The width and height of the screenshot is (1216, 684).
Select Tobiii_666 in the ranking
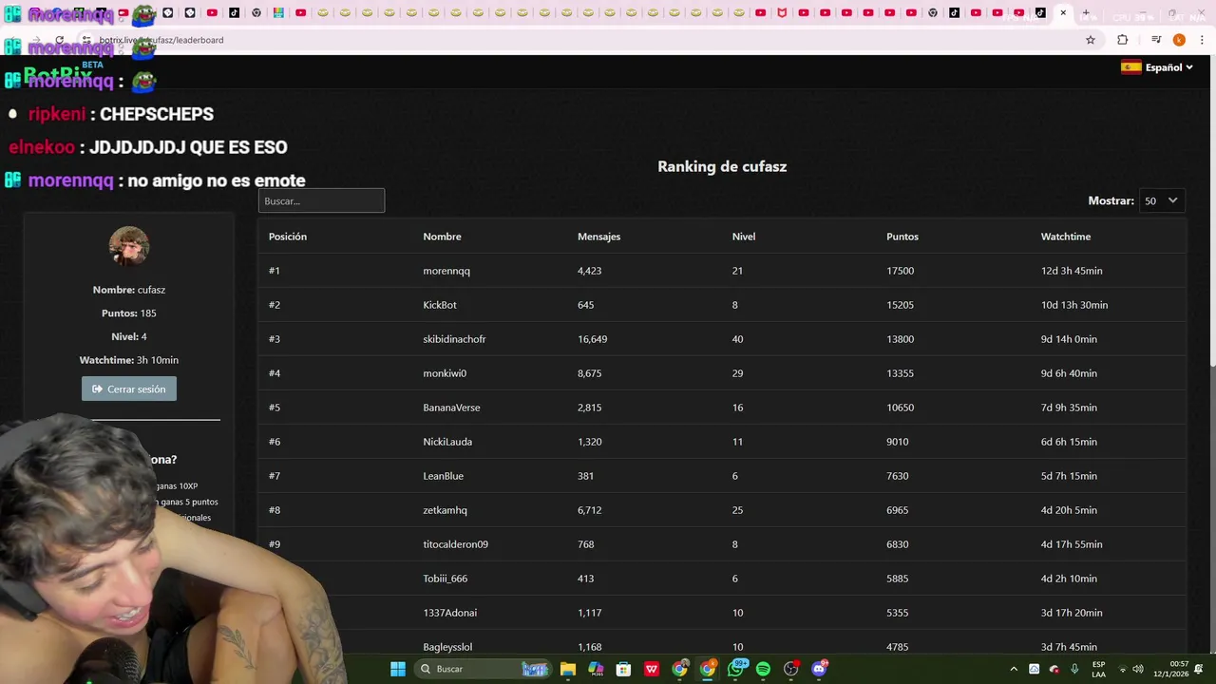coord(446,579)
